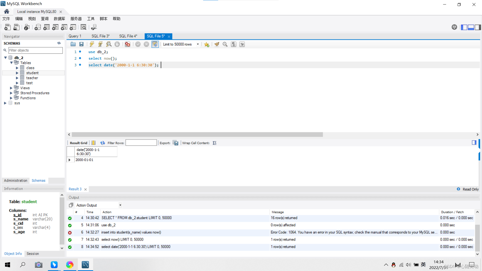Click the Schemas tab at bottom

[x=38, y=180]
